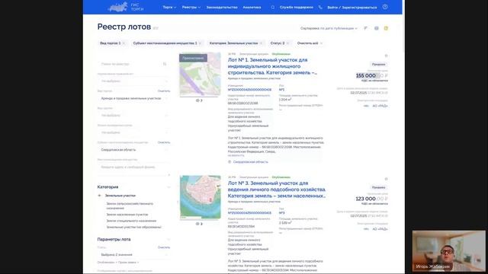Image resolution: width=488 pixels, height=274 pixels.
Task: Remove the Статус: 2 filter chip
Action: click(x=288, y=43)
